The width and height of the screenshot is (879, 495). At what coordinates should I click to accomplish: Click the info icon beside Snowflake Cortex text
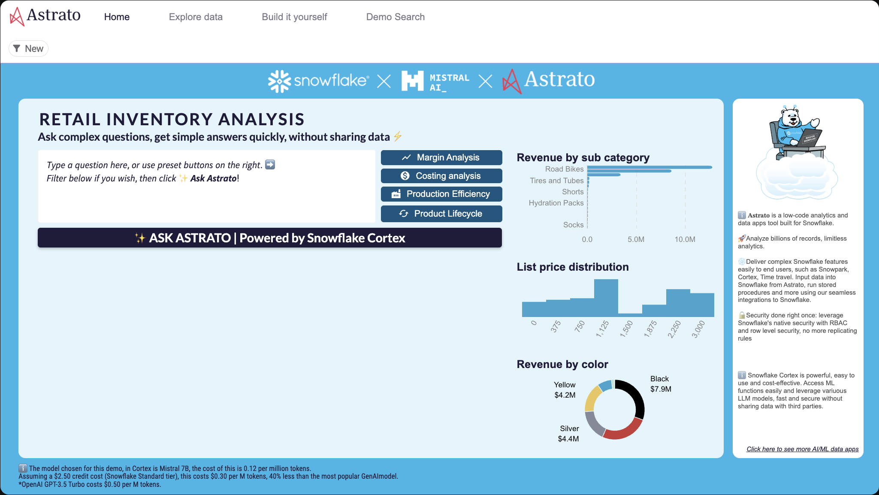pos(742,375)
